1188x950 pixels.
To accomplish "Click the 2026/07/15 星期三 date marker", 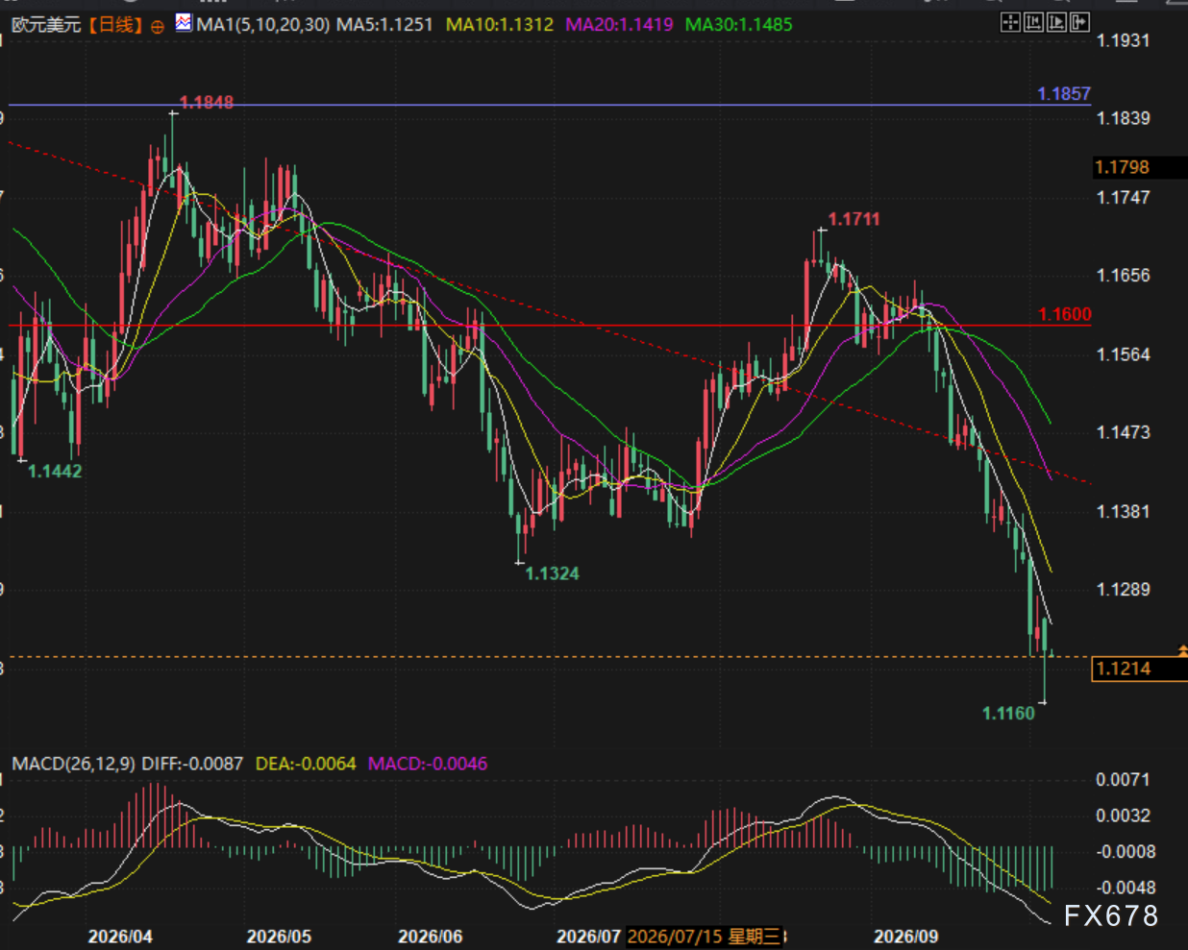I will tap(705, 936).
